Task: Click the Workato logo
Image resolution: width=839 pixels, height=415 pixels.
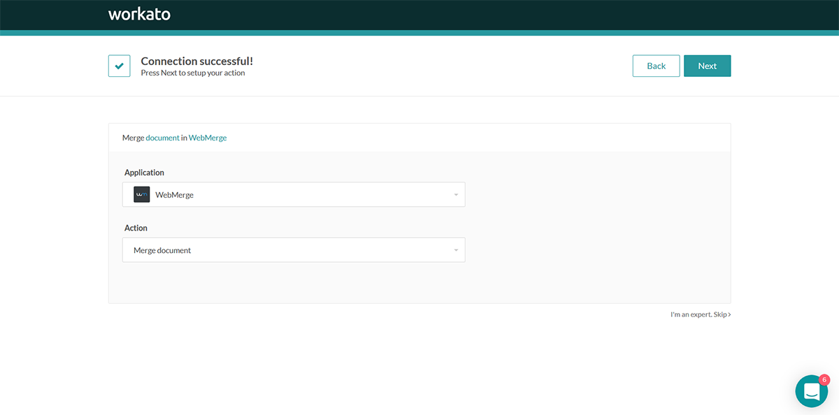Action: [x=139, y=14]
